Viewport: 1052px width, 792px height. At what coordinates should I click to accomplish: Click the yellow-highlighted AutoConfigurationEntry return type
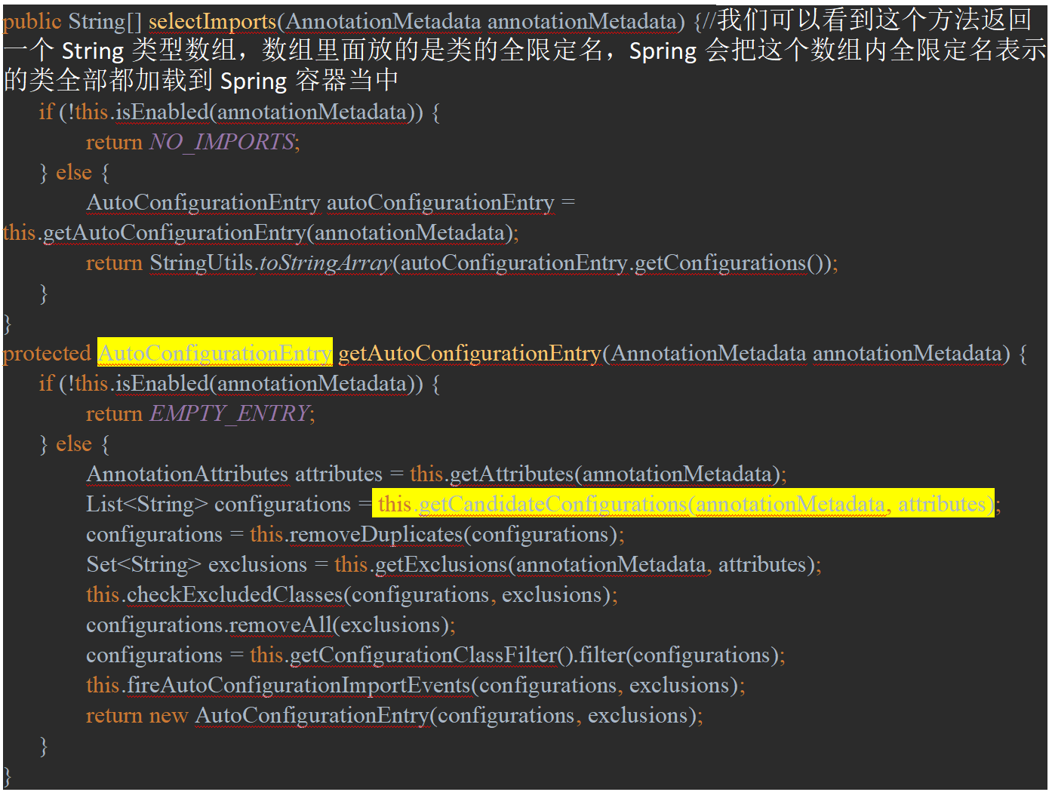(x=215, y=352)
